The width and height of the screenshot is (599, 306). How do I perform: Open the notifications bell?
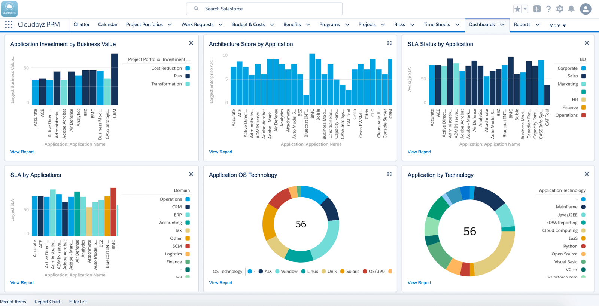tap(571, 9)
